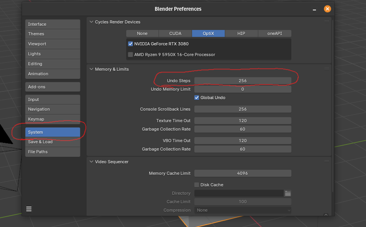This screenshot has width=366, height=227.
Task: Open the Keymap preferences section
Action: pos(52,119)
